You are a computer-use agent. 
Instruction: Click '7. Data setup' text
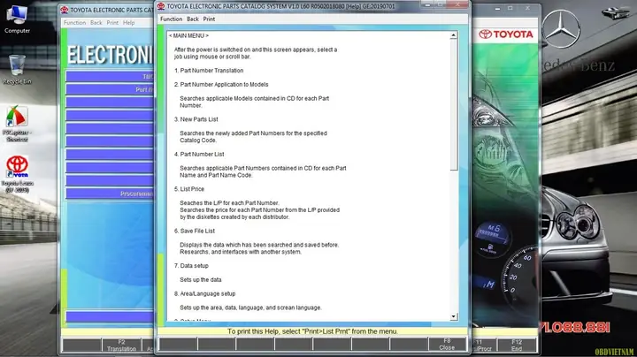(191, 266)
